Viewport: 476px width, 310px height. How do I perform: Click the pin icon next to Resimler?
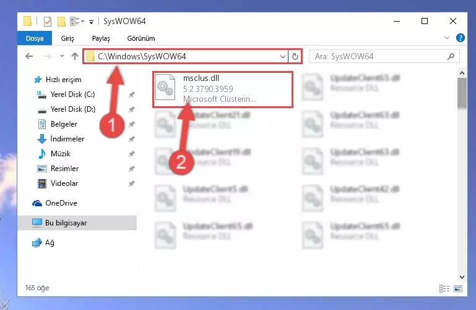131,169
